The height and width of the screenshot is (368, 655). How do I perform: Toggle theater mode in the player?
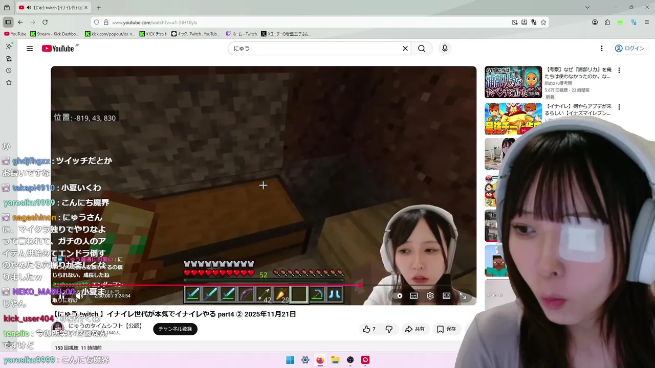[447, 296]
